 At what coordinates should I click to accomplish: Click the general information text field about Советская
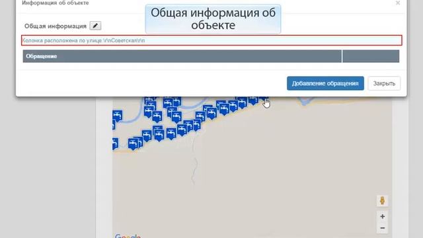click(x=211, y=40)
